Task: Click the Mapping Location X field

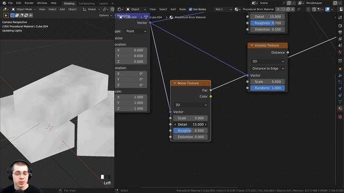Action: click(131, 50)
